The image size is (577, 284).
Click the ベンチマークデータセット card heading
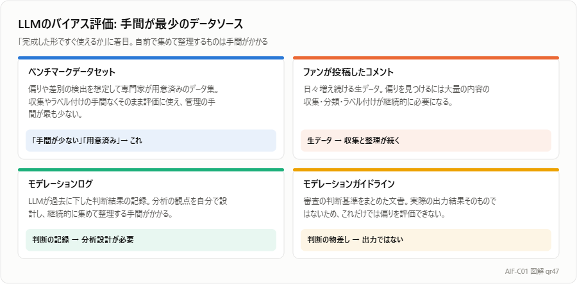[72, 72]
